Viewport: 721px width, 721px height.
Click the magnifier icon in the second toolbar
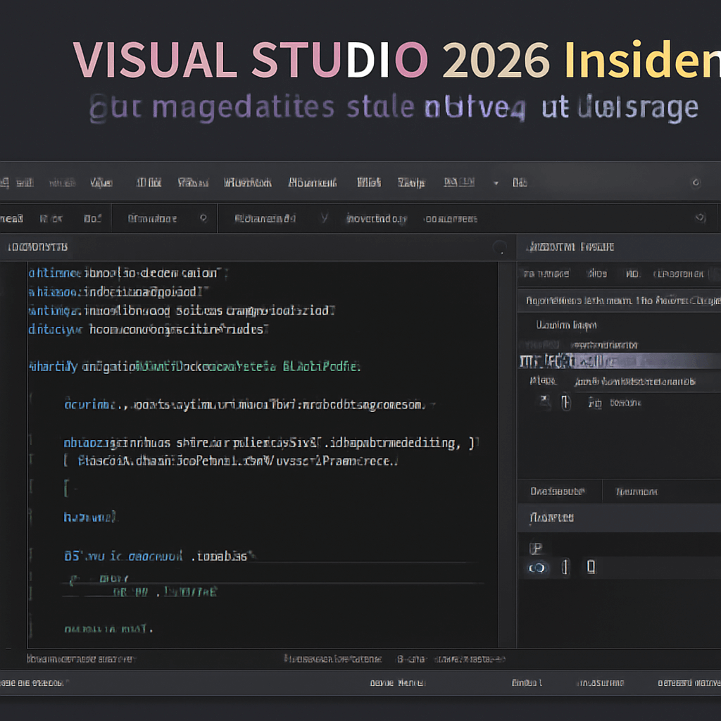[x=203, y=218]
